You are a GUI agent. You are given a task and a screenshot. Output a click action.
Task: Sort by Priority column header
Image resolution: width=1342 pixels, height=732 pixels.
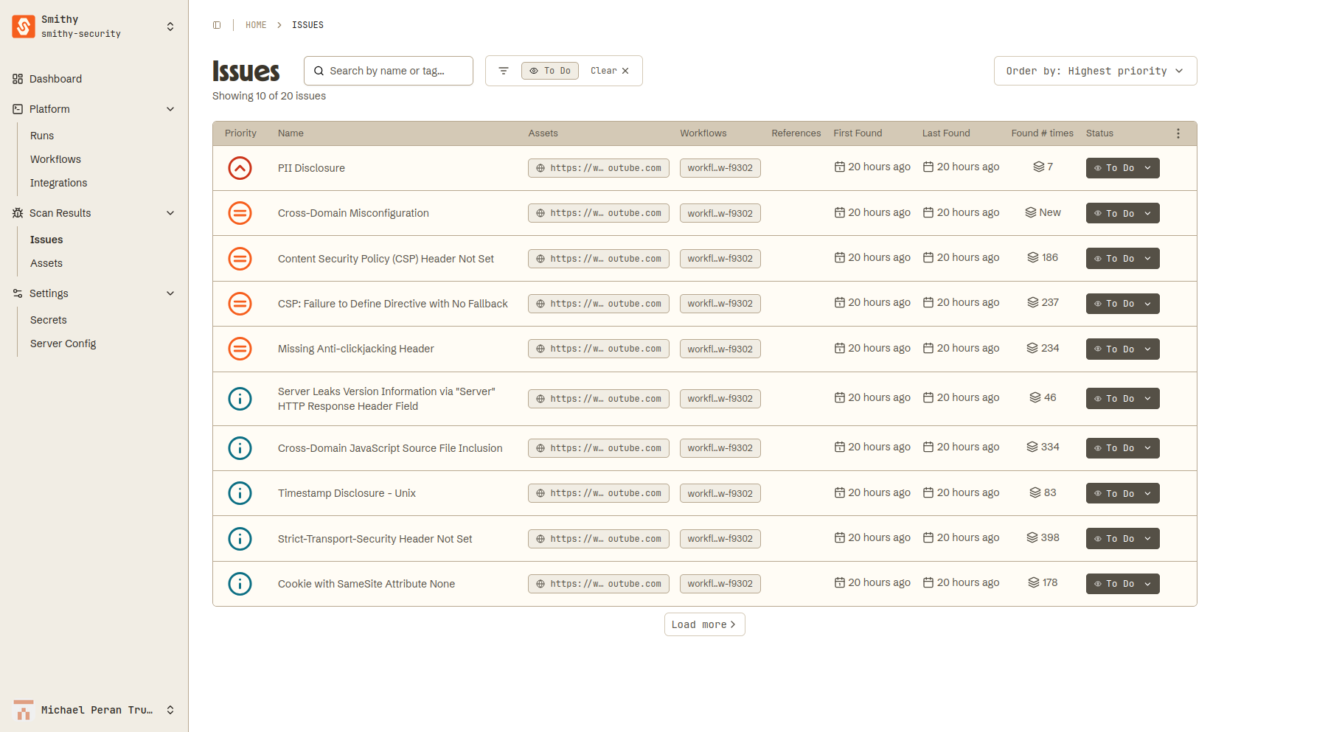(x=240, y=133)
